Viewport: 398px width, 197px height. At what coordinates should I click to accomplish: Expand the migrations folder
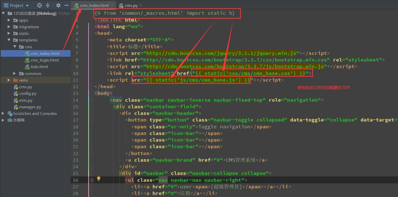[9, 27]
